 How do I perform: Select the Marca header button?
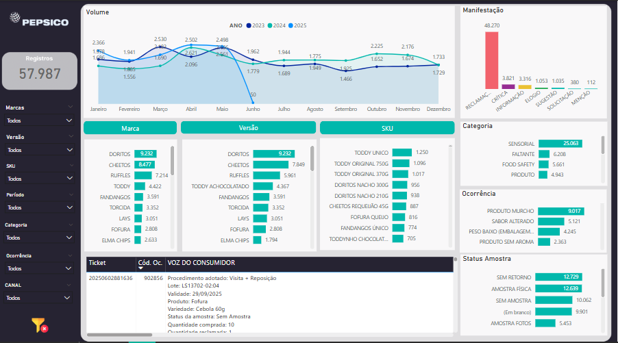click(x=130, y=128)
